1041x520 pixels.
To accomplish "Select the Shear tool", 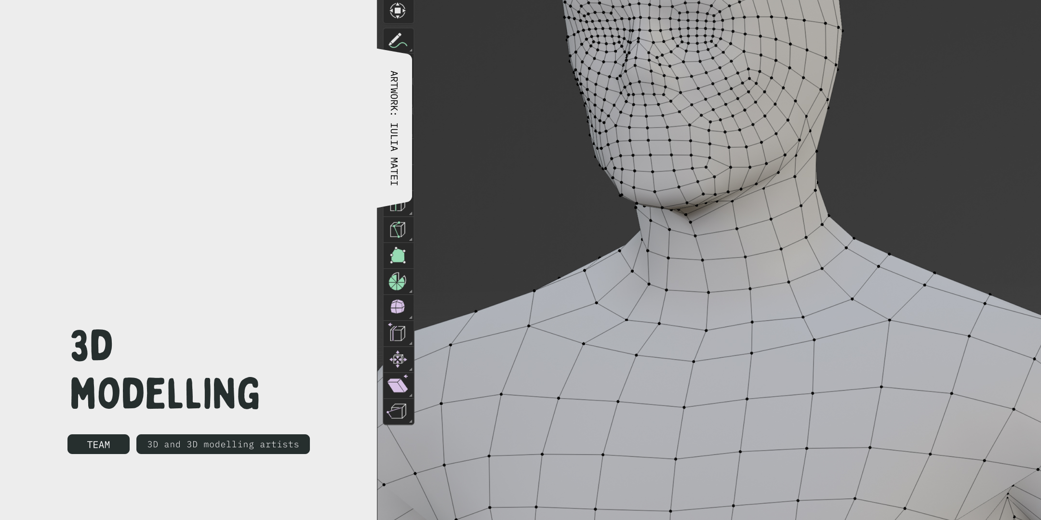I will click(x=398, y=385).
